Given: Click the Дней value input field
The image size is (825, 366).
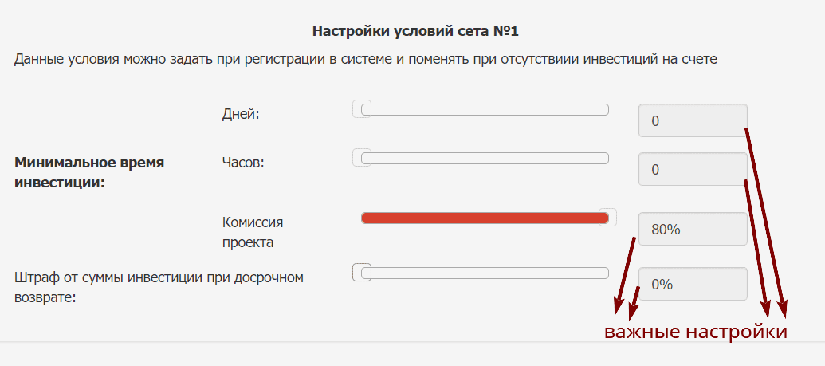Looking at the screenshot, I should click(692, 121).
